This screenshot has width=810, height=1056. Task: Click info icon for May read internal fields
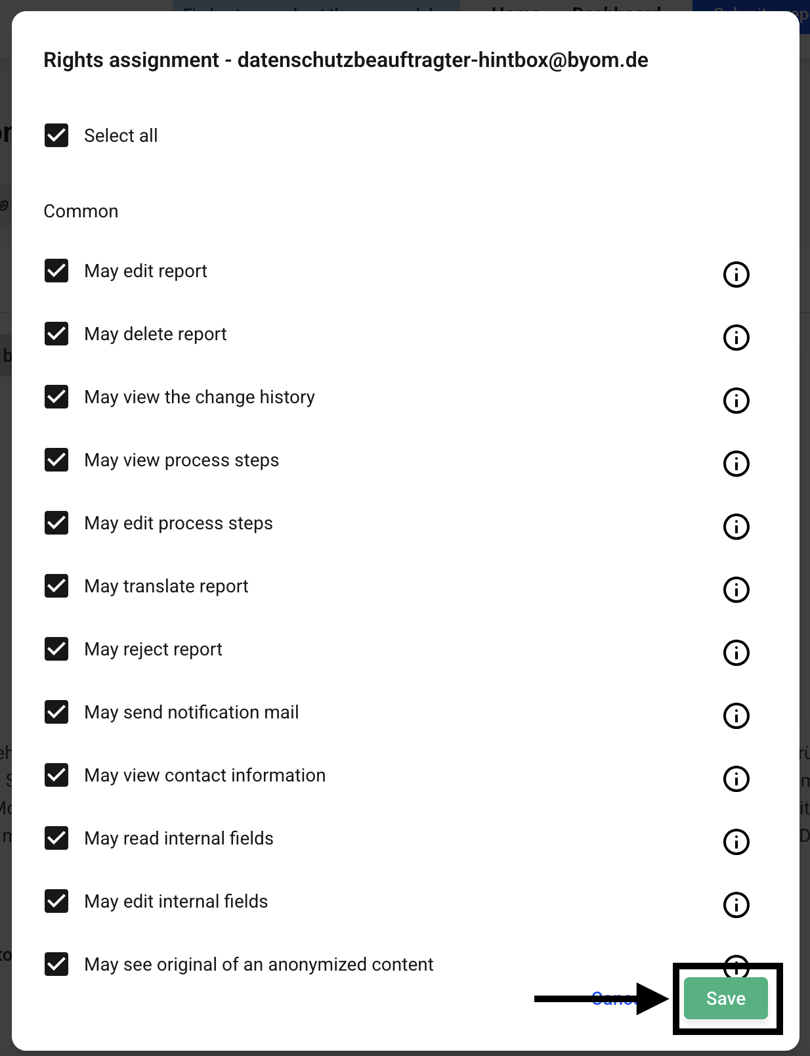pyautogui.click(x=736, y=842)
